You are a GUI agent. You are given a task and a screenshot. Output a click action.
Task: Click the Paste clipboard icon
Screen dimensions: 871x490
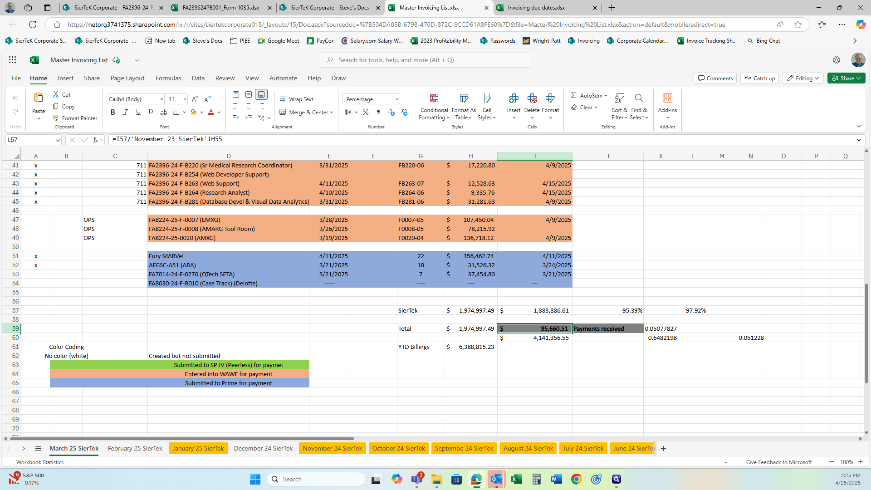click(x=39, y=98)
